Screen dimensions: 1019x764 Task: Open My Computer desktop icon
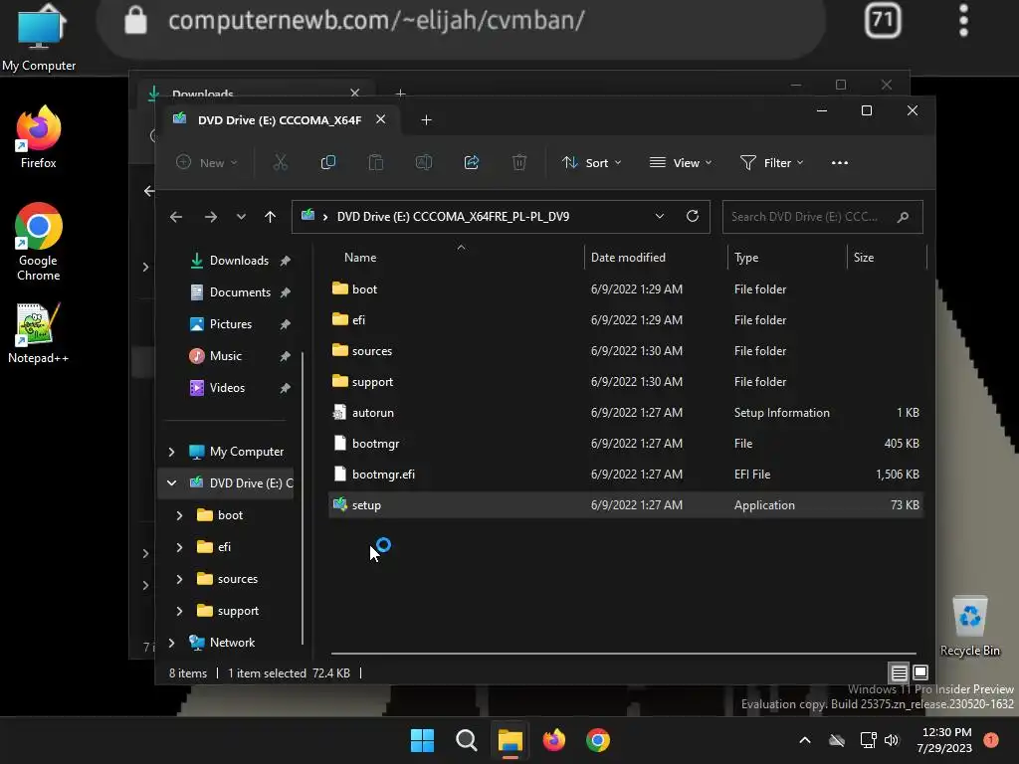click(39, 38)
